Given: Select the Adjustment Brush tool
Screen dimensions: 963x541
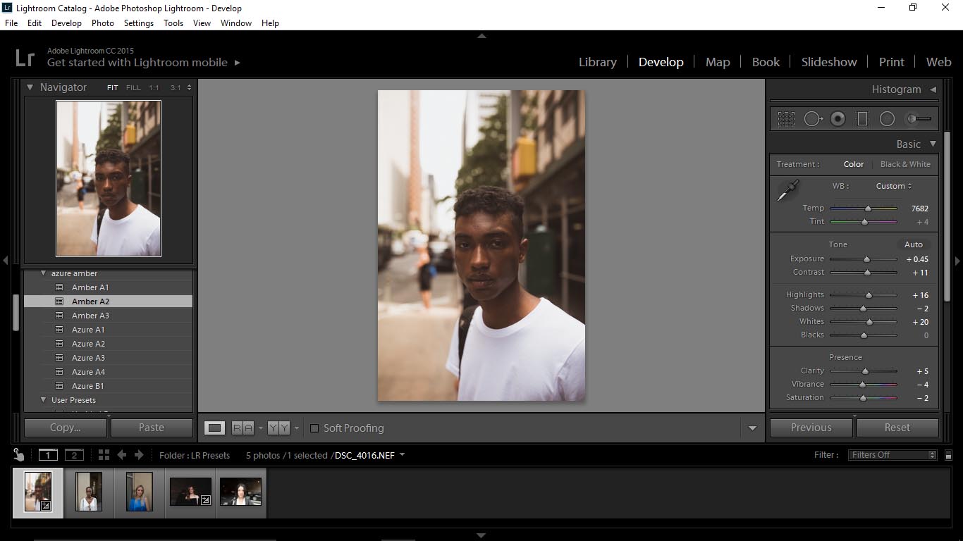Looking at the screenshot, I should tap(919, 119).
